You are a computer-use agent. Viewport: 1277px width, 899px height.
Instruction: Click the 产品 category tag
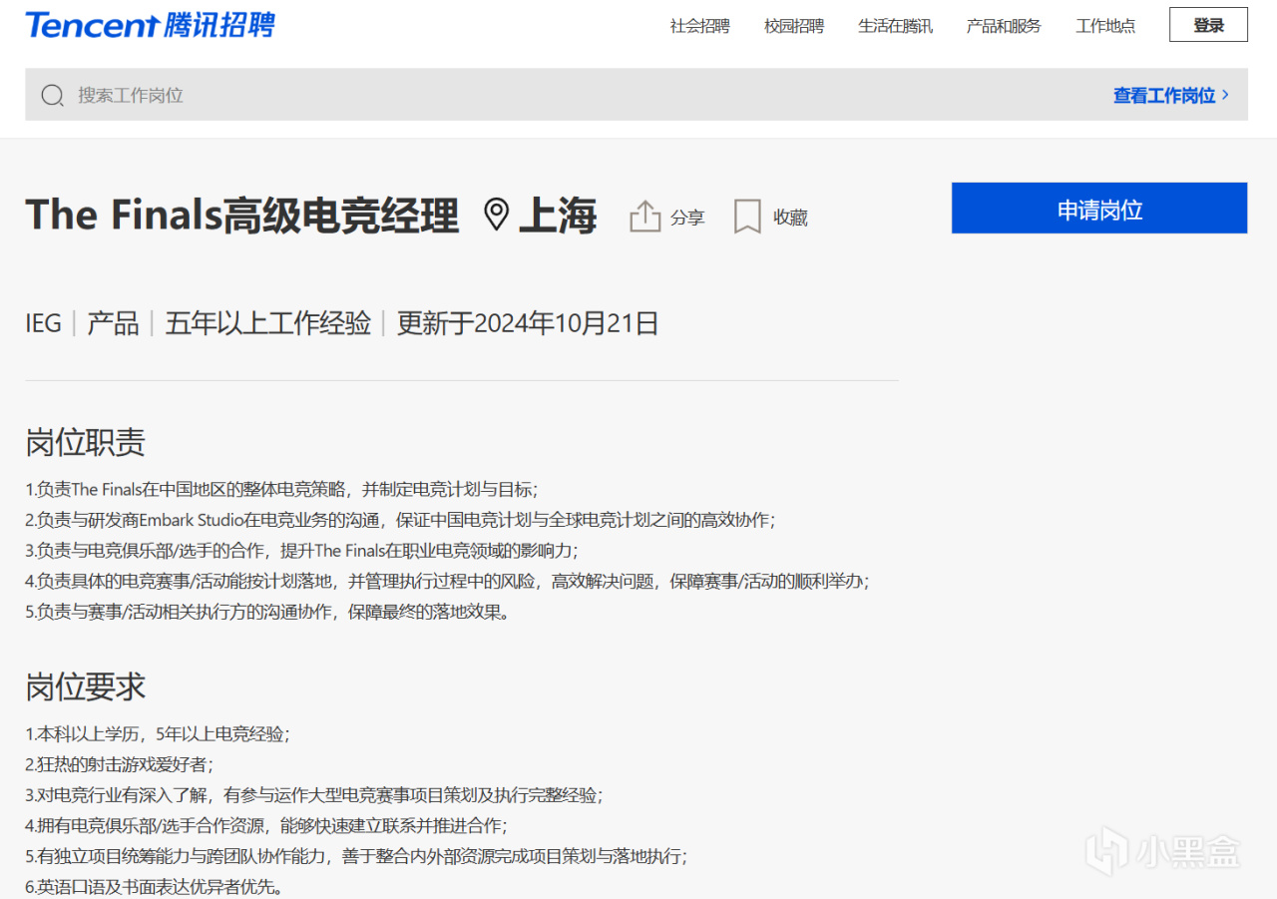(x=113, y=323)
